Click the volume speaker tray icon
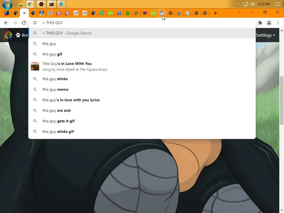The height and width of the screenshot is (213, 284). click(x=252, y=4)
